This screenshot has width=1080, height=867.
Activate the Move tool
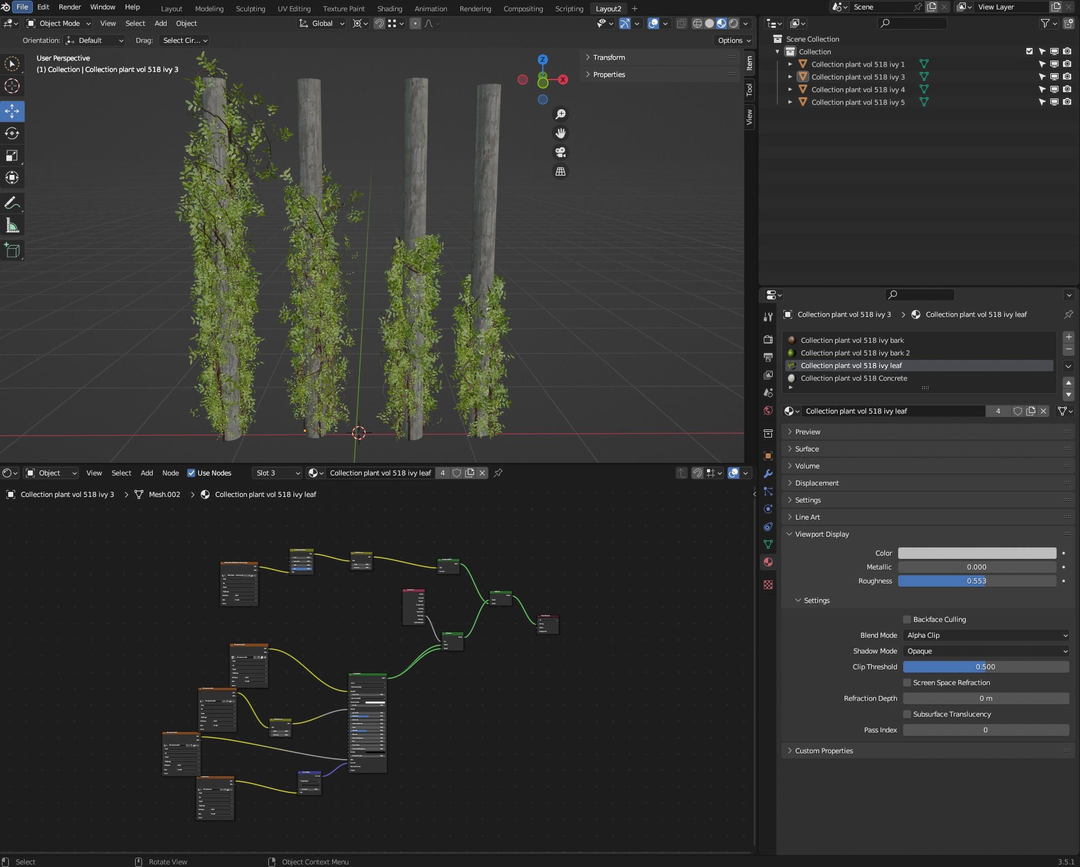click(12, 111)
